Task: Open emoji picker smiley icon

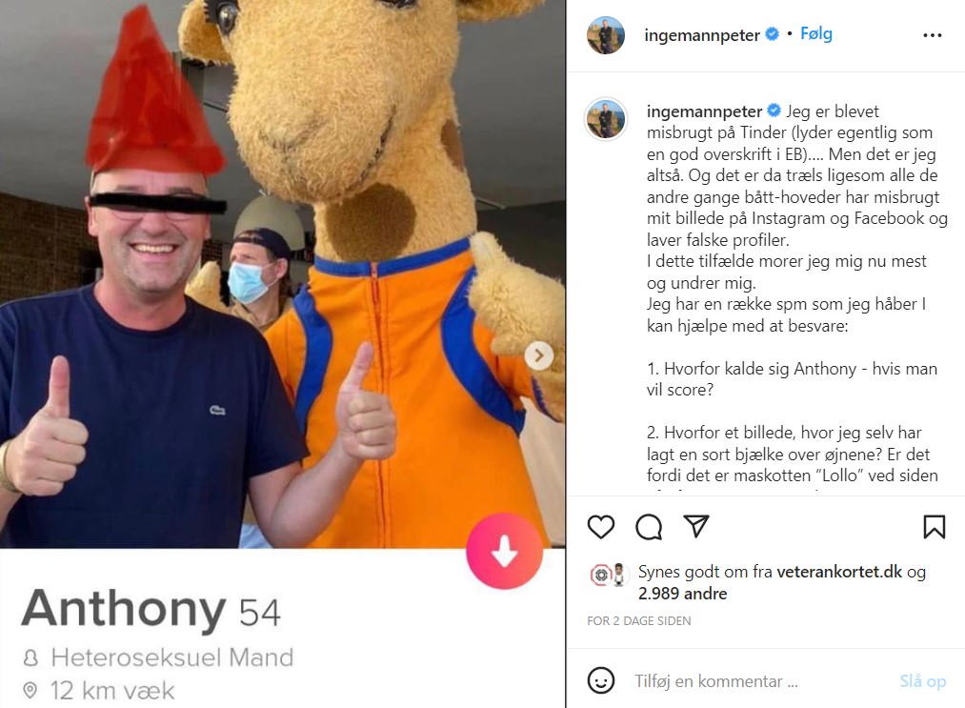Action: 601,681
